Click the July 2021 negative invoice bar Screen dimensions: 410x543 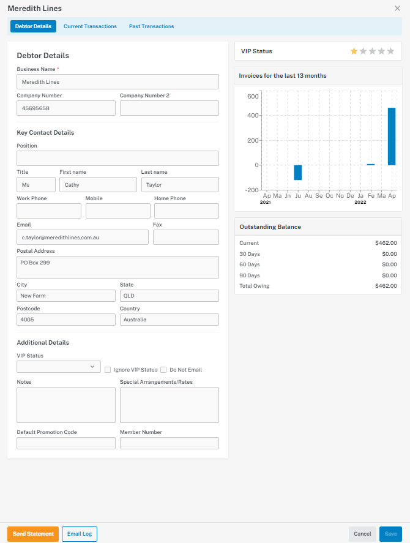coord(298,173)
